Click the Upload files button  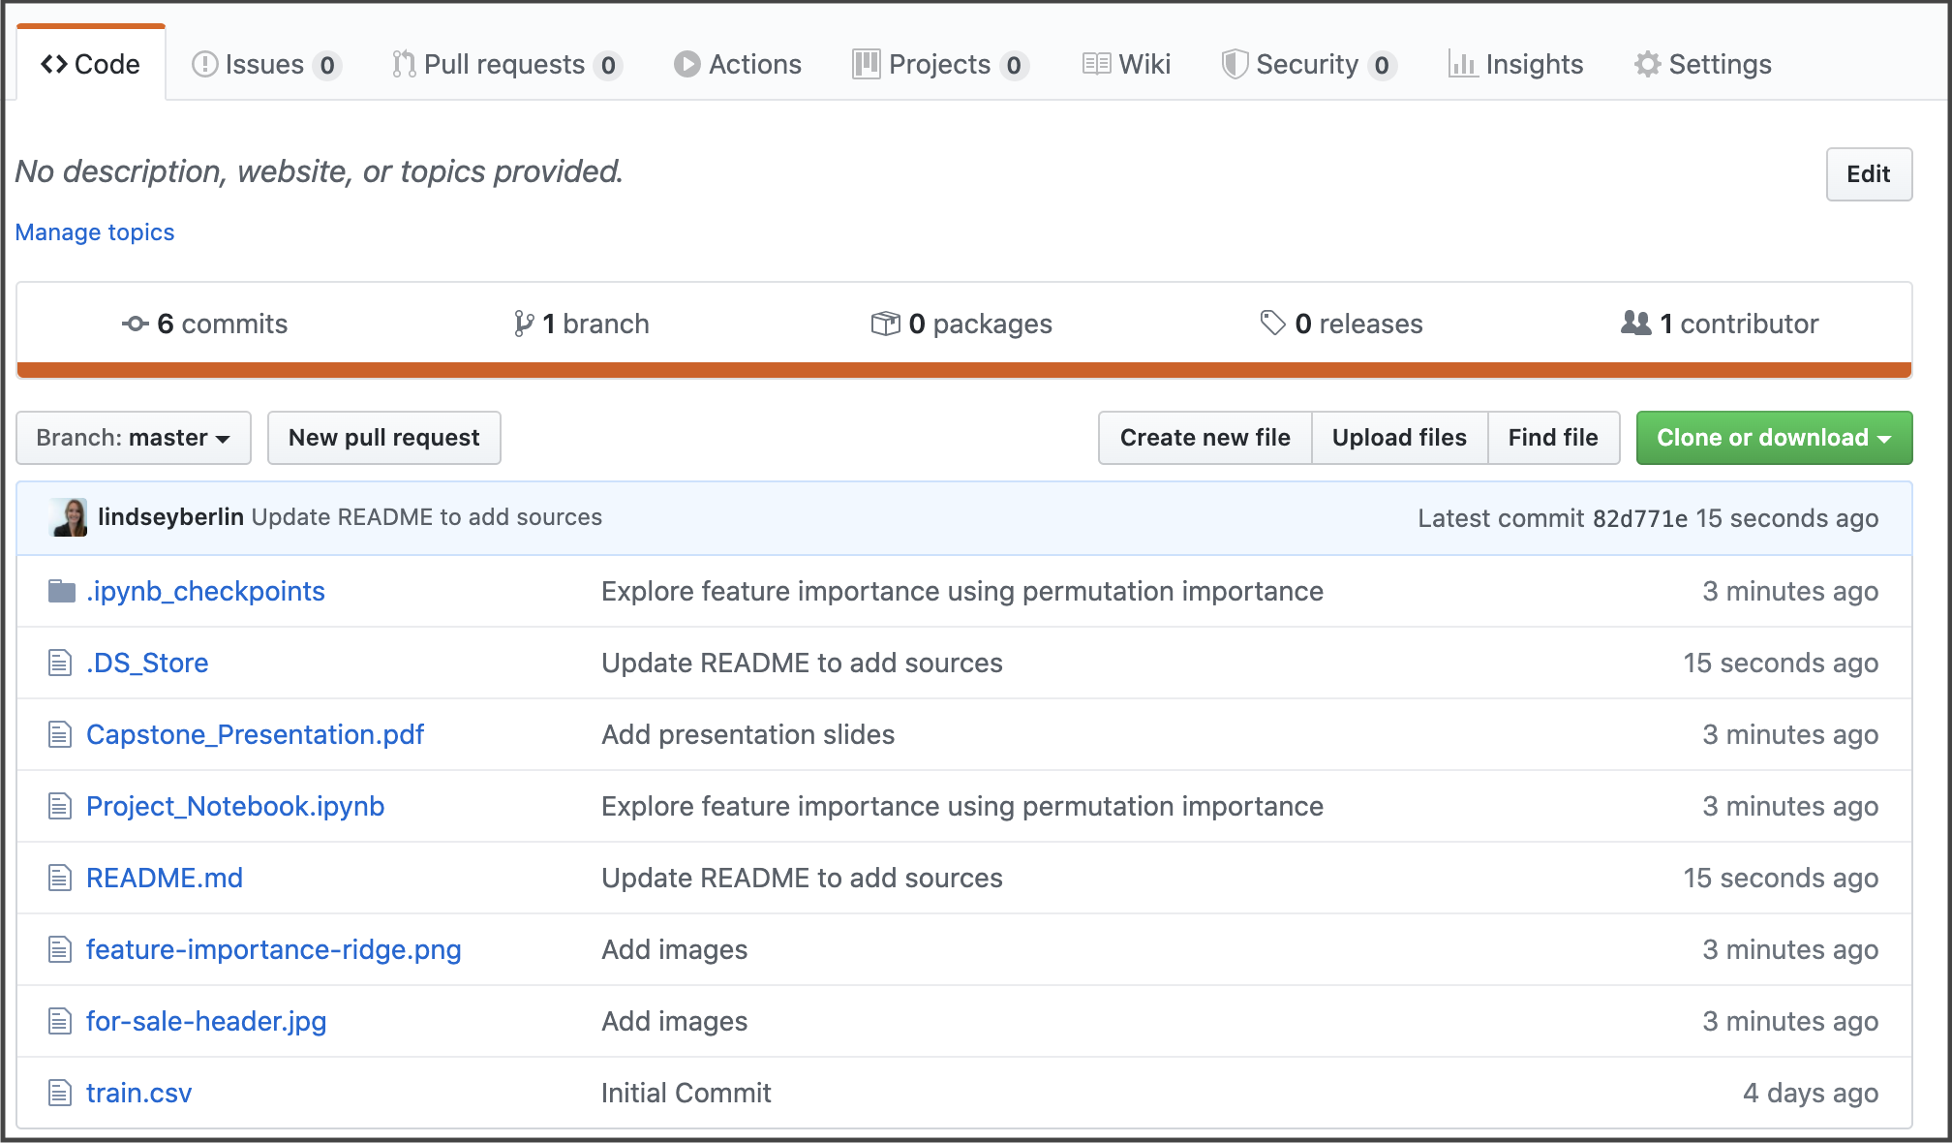1398,438
